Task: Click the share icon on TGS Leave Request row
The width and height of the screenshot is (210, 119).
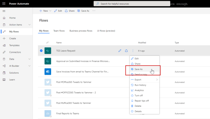Action: point(126,51)
